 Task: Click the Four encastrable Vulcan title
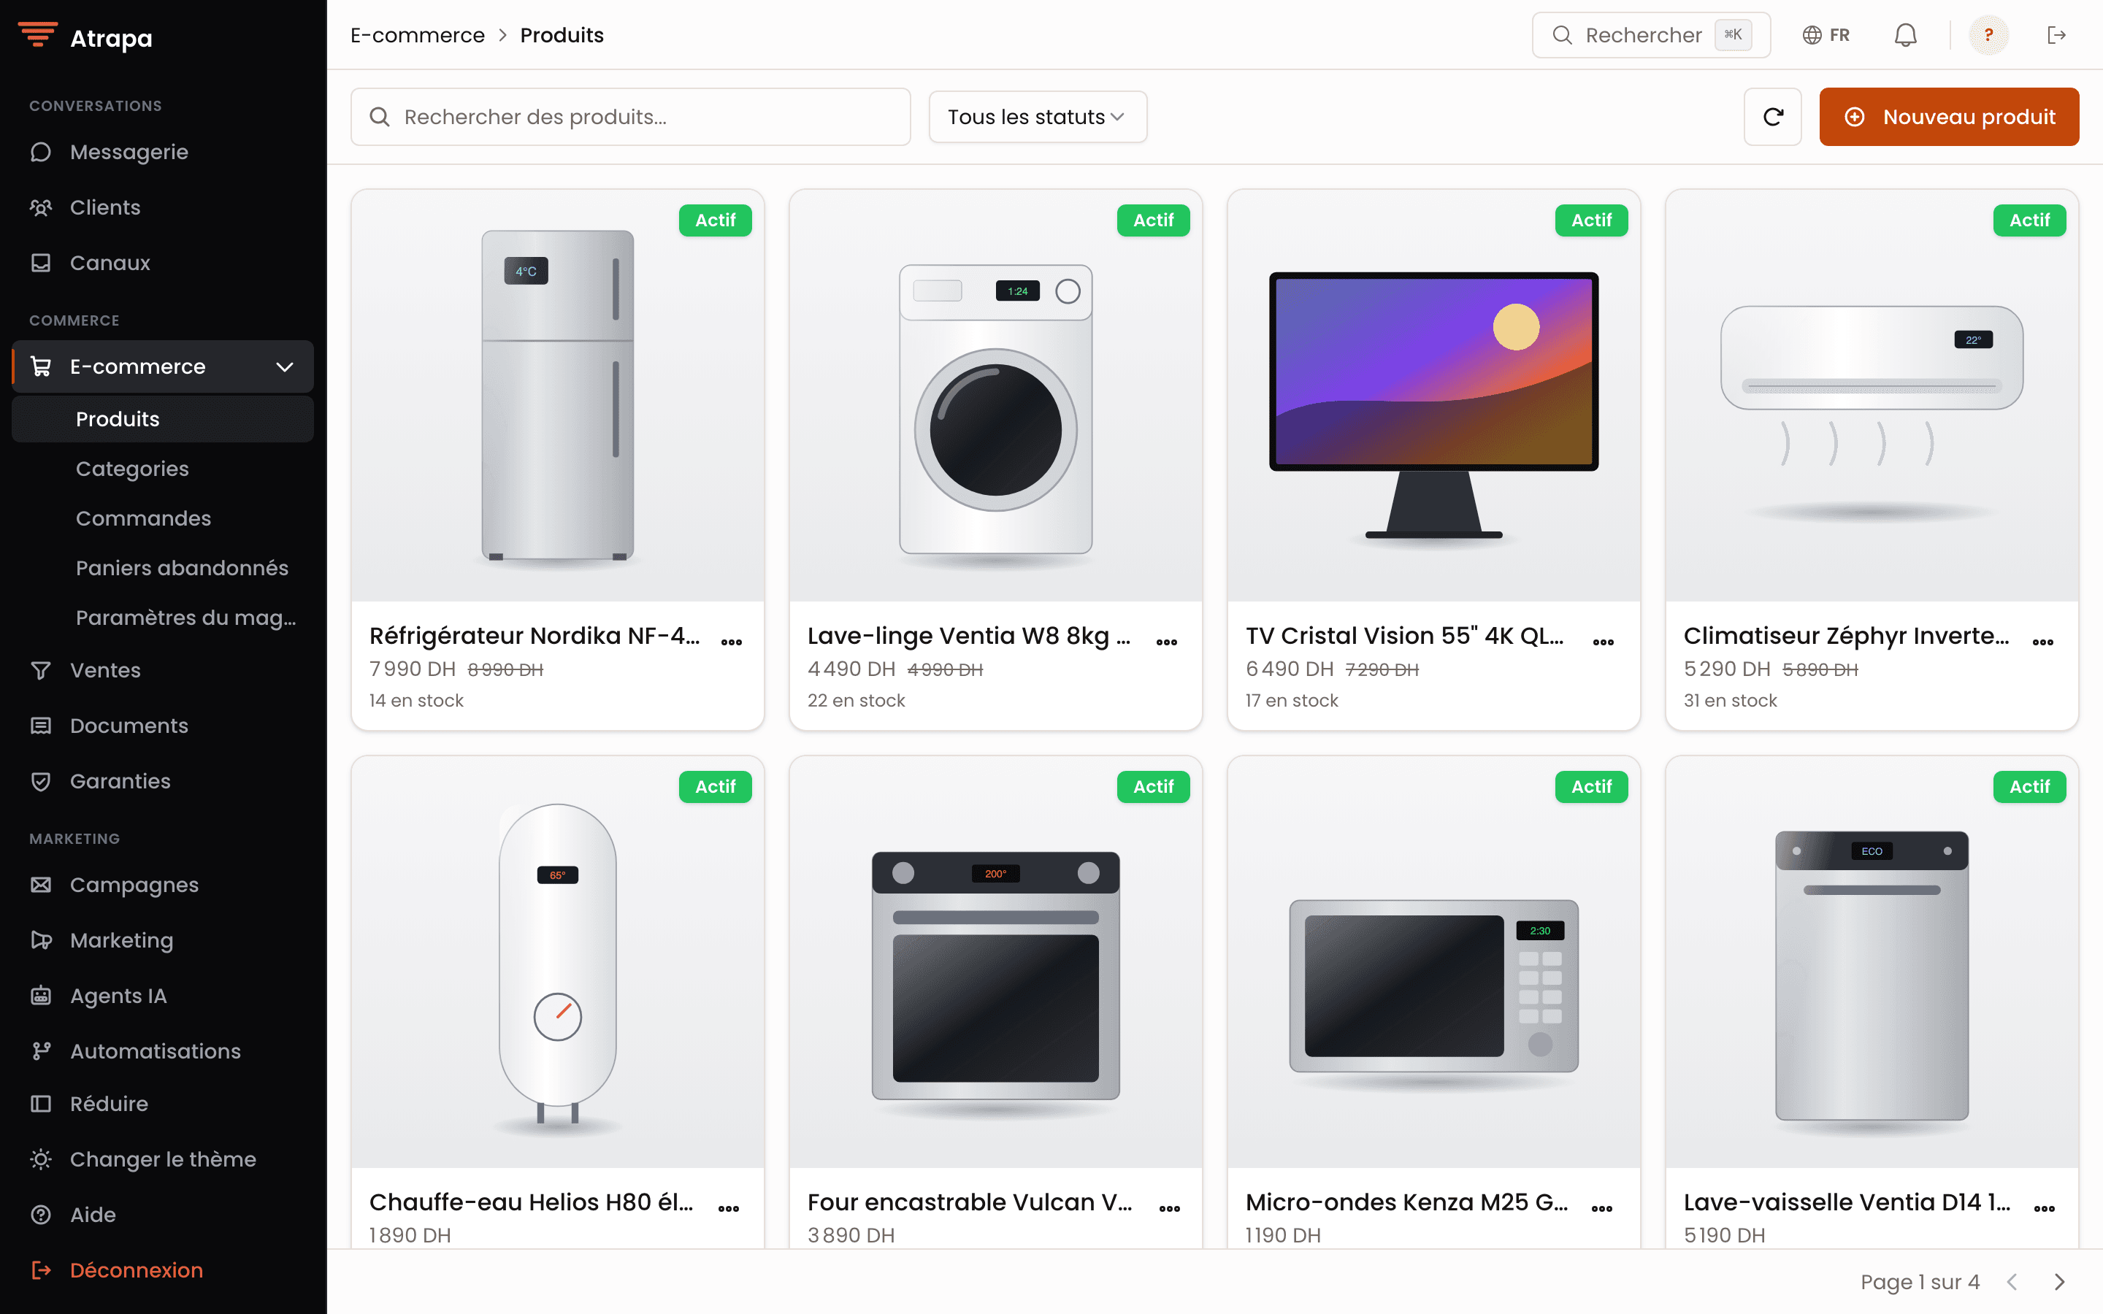point(970,1203)
